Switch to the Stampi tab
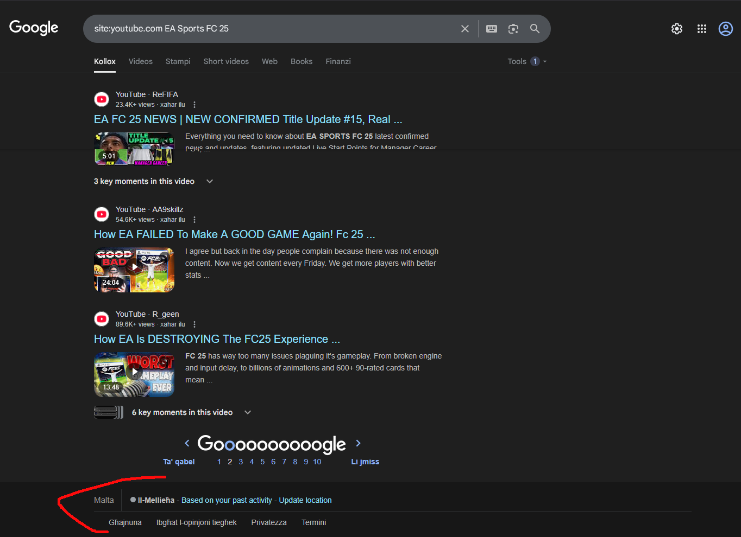Screen dimensions: 741x537 tap(178, 61)
